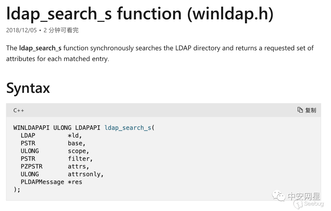
Task: Click the scope parameter name
Action: tap(77, 151)
